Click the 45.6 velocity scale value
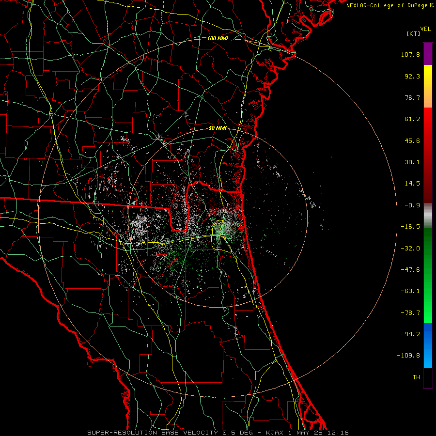436x436 pixels. point(412,140)
